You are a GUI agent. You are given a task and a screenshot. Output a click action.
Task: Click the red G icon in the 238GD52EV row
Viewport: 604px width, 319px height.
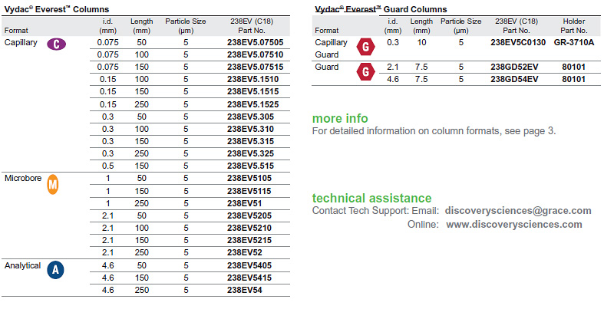click(365, 71)
